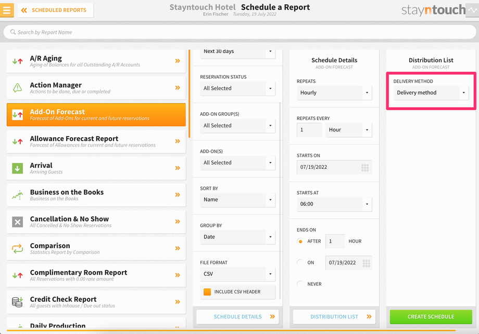Open the Repeats Hourly dropdown
This screenshot has height=334, width=479.
click(334, 92)
